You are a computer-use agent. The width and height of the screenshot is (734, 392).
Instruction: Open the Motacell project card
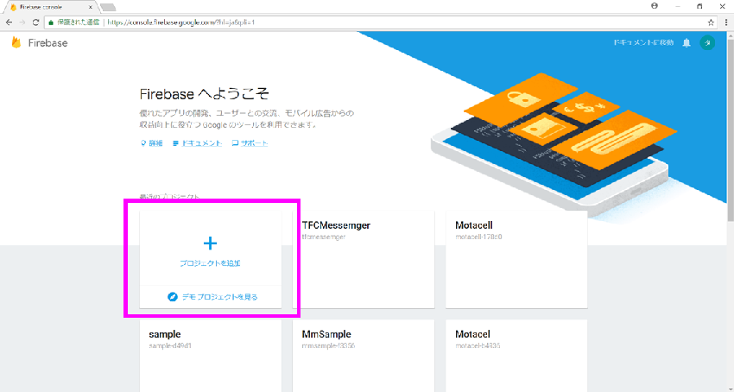[x=516, y=259]
